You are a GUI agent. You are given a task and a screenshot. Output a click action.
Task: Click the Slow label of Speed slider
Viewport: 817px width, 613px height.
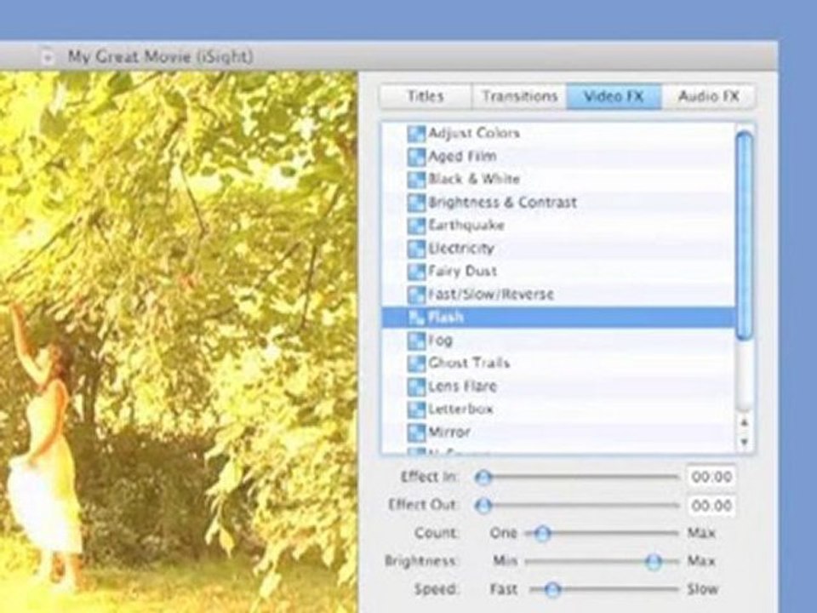tap(702, 589)
